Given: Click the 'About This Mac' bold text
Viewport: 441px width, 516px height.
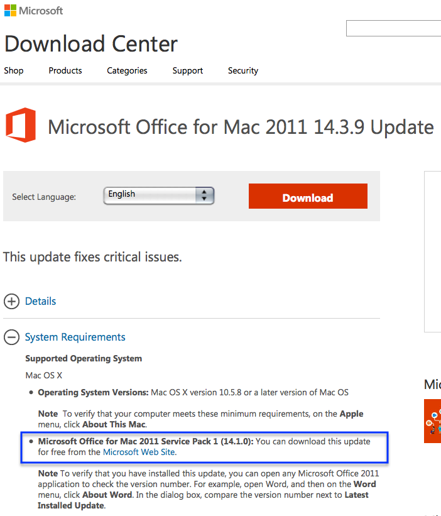Looking at the screenshot, I should (x=114, y=424).
